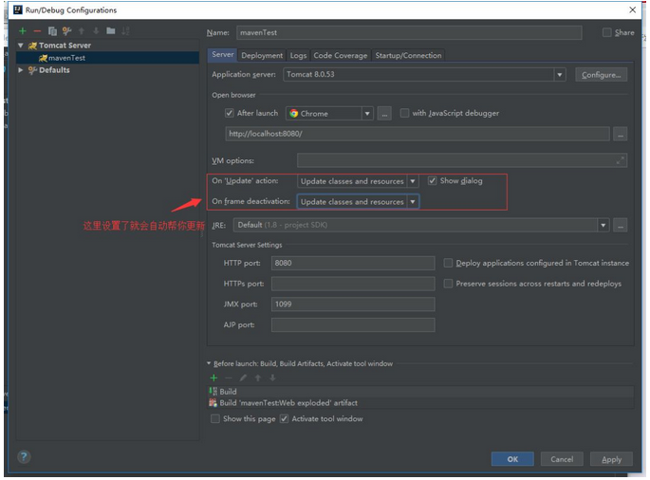Create a new folder using the folder icon
The height and width of the screenshot is (480, 650).
coord(111,30)
